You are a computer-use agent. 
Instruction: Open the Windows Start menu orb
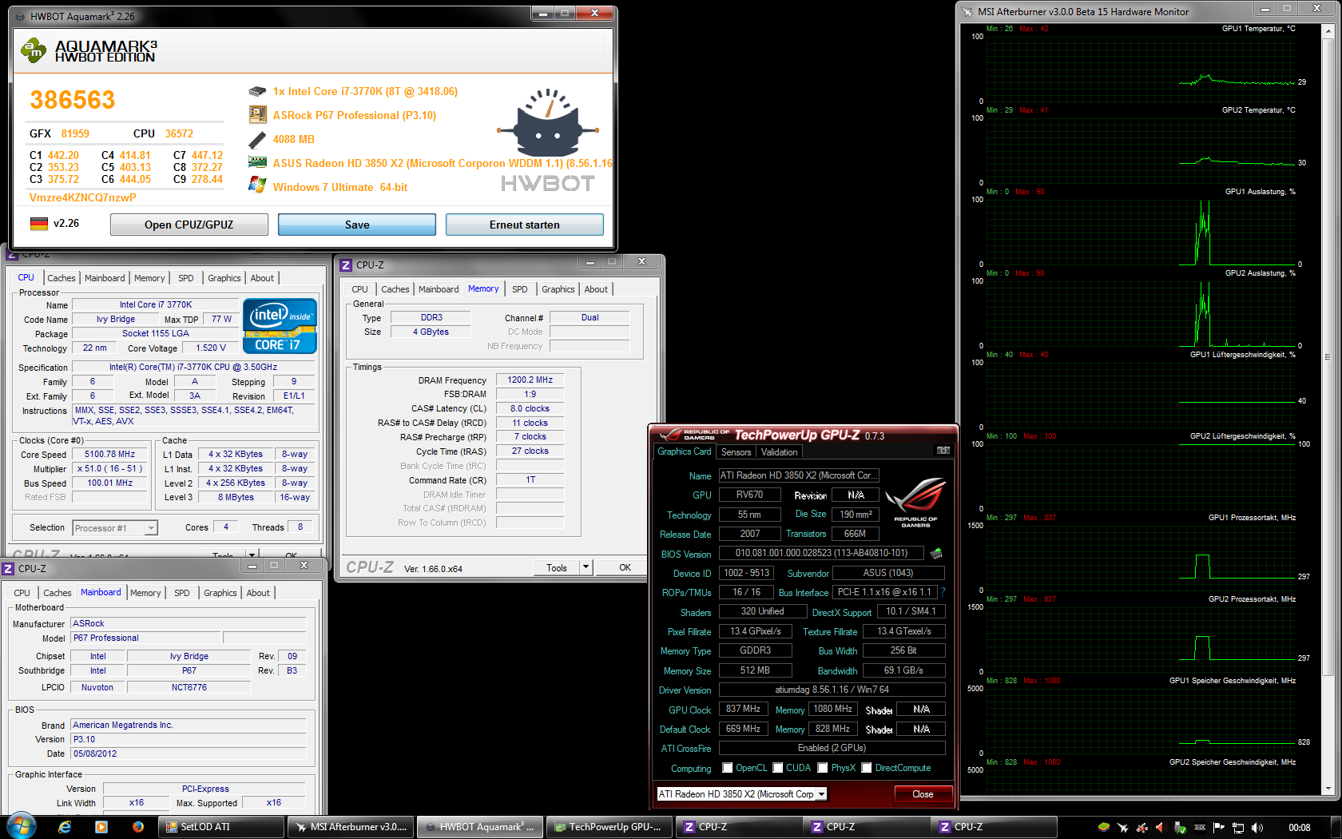coord(22,826)
